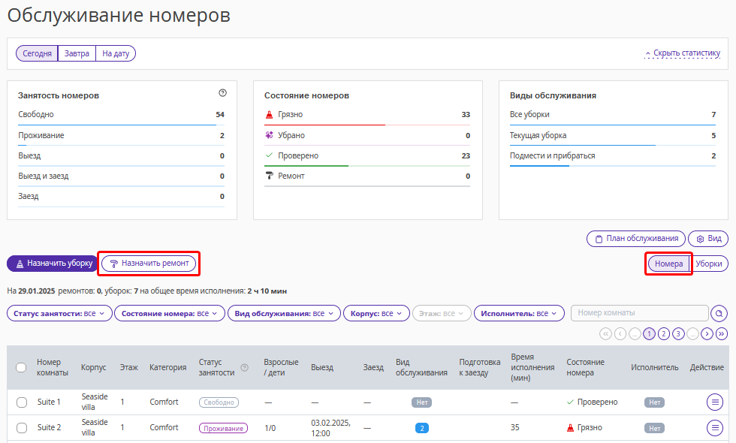Click the Назначить ремонт button

point(149,264)
